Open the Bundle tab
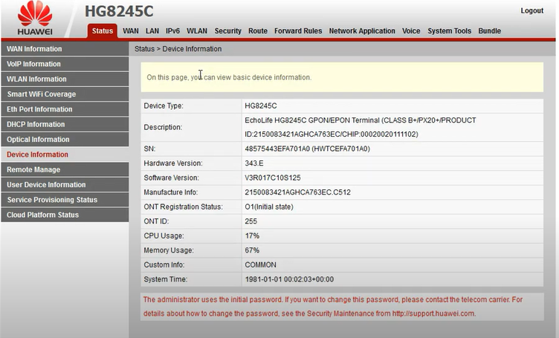Screen dimensions: 559x338 (489, 31)
